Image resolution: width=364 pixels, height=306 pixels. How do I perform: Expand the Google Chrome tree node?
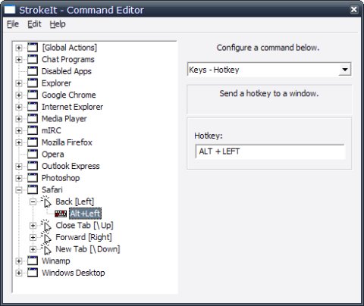tap(19, 95)
